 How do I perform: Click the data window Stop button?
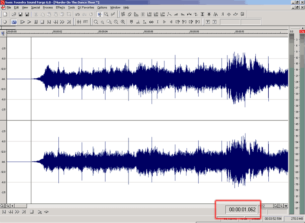[32, 212]
